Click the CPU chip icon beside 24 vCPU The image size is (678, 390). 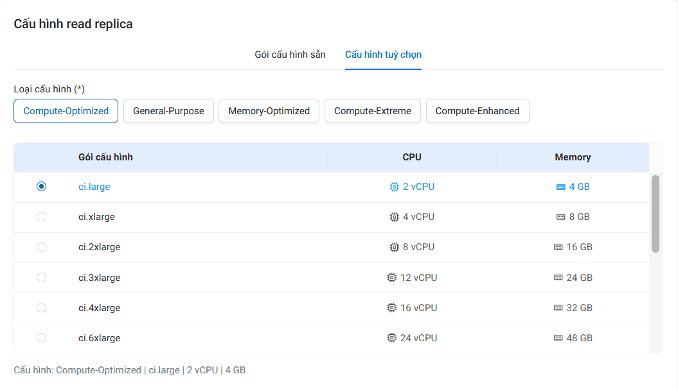[x=391, y=338]
